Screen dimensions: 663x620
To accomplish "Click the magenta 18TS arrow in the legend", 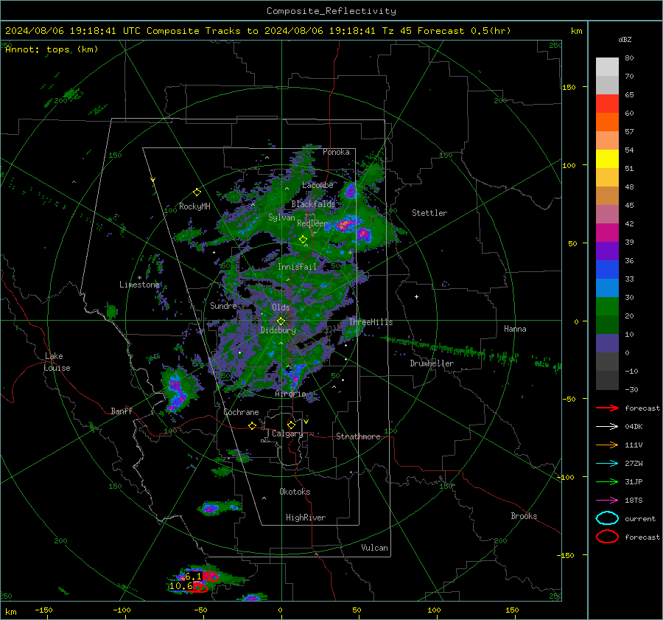I will point(607,501).
